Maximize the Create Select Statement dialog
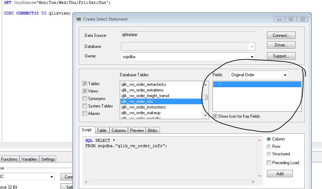Screen dimensions: 322x189 [291, 19]
